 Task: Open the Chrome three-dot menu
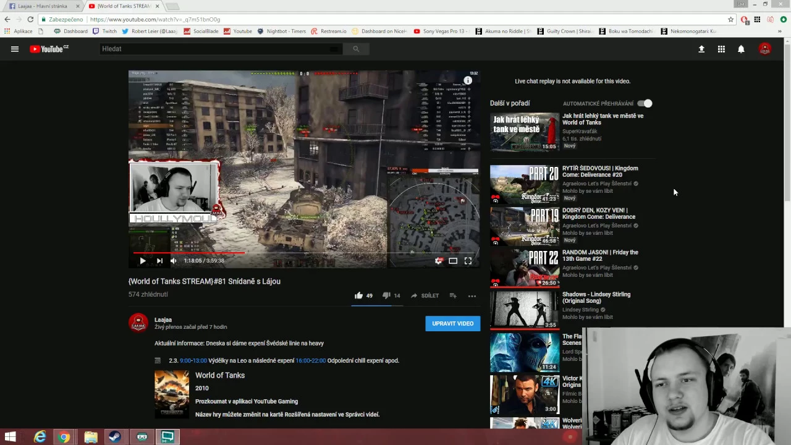[784, 19]
